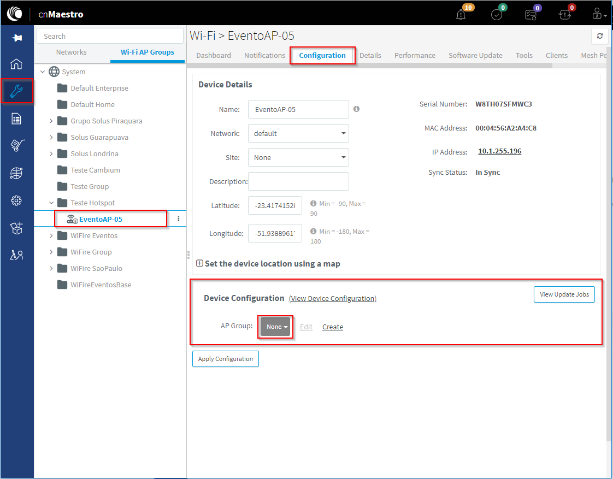This screenshot has width=613, height=479.
Task: Switch to the Wi-Fi AP Groups tab
Action: pos(148,52)
